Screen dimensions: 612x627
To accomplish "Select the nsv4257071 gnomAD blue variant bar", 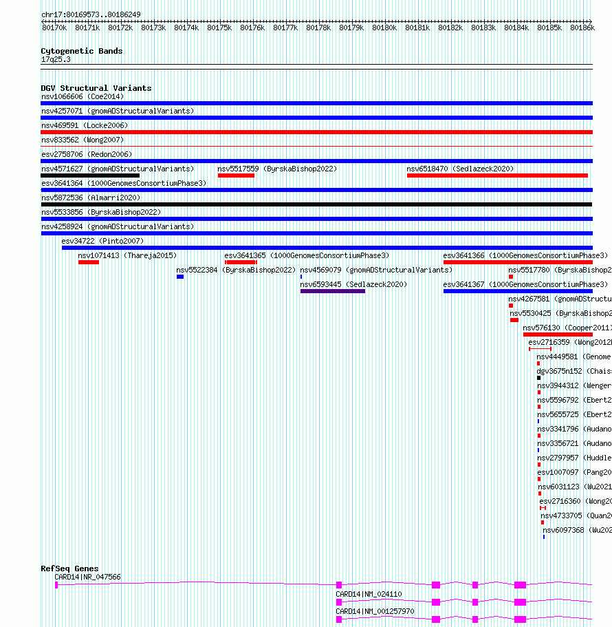I will [x=316, y=118].
